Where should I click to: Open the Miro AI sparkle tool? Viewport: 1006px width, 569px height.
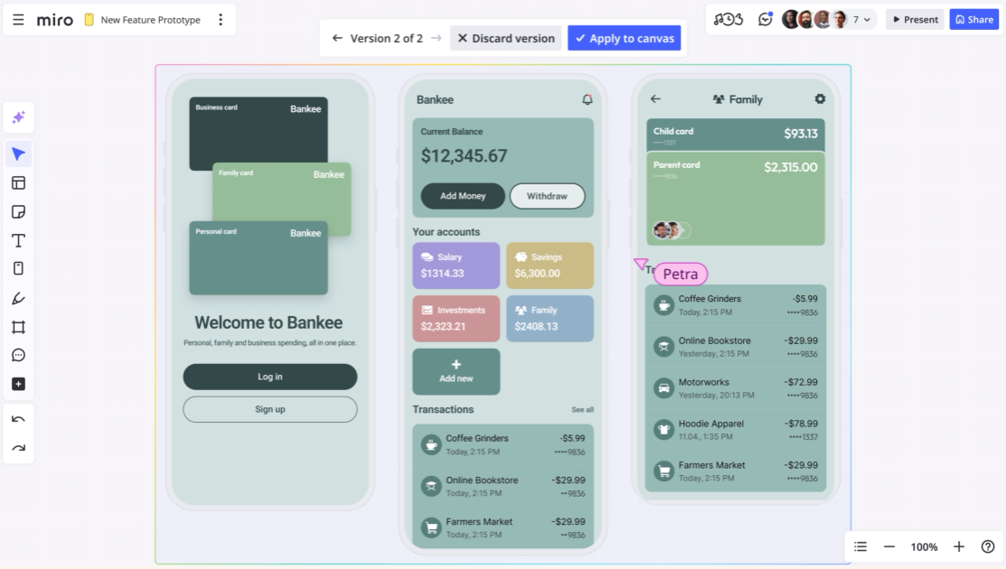18,117
